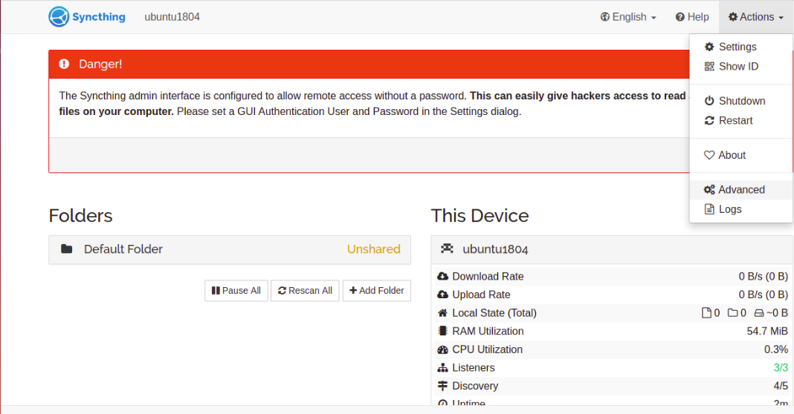
Task: Click the Settings gear icon in the menu
Action: click(x=709, y=47)
